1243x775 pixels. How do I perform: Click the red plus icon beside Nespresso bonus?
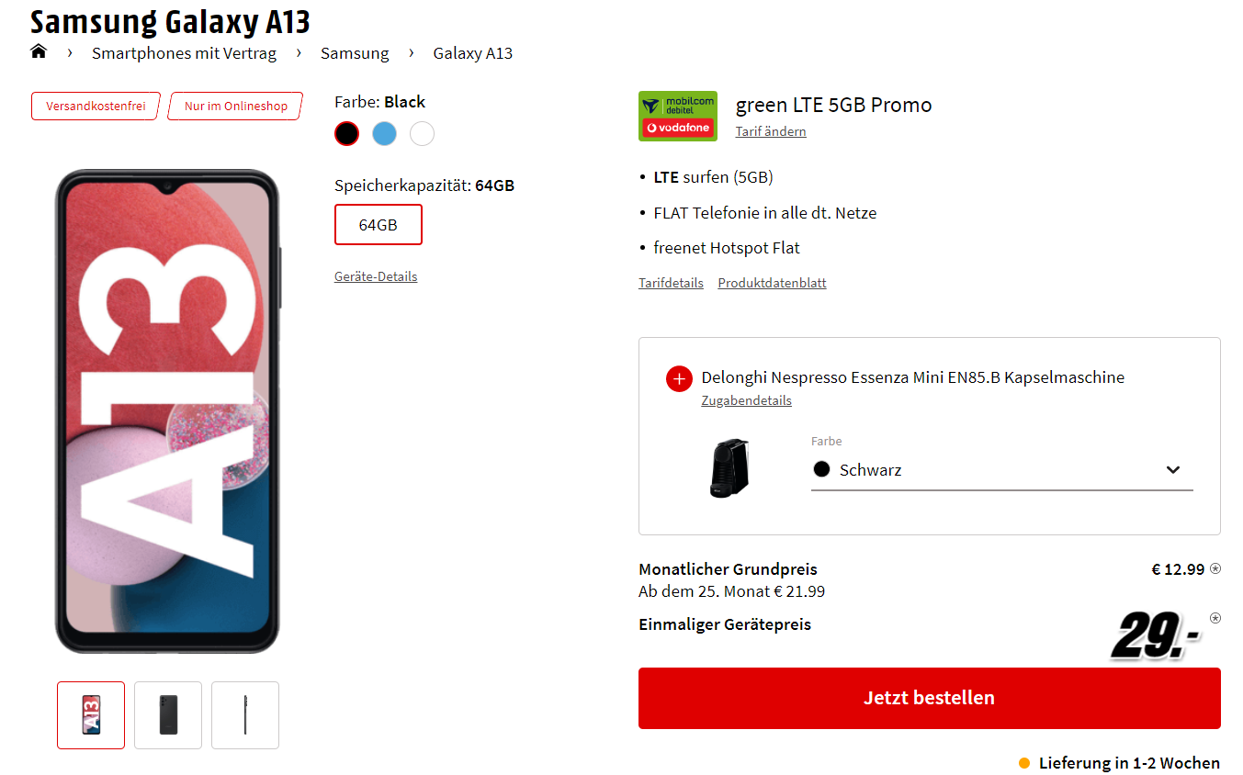tap(679, 378)
